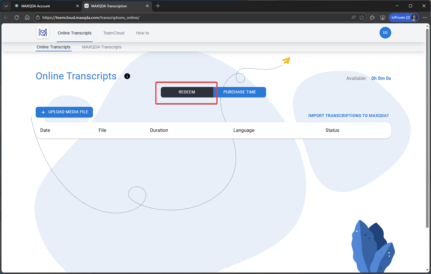Expand the tab search dropdown arrow
The image size is (431, 274).
(x=6, y=6)
